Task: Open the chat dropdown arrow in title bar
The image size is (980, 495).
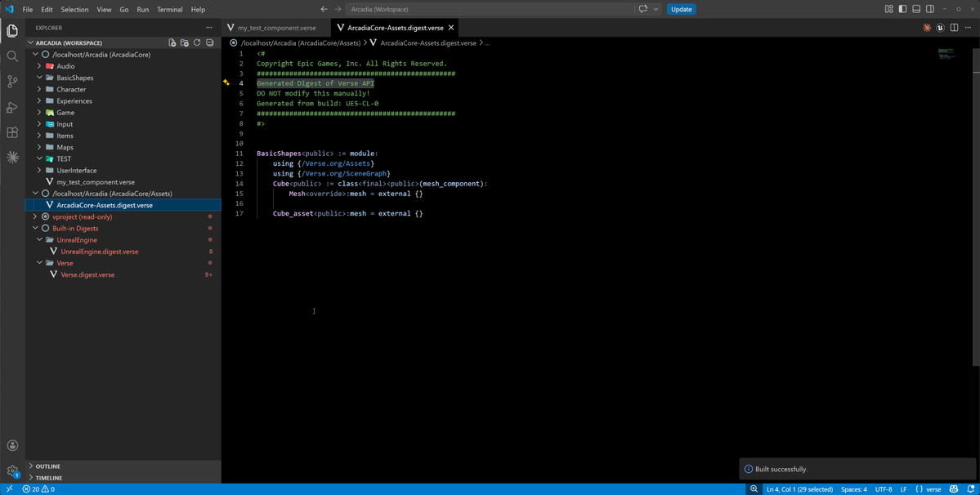Action: (656, 9)
